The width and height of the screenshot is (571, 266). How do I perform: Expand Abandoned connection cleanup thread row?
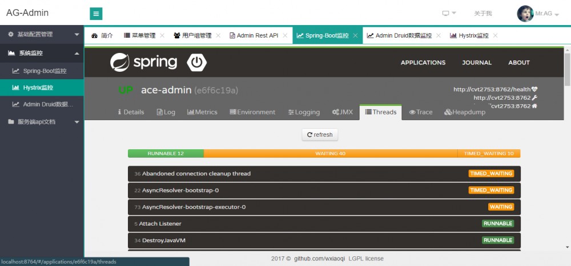point(324,174)
